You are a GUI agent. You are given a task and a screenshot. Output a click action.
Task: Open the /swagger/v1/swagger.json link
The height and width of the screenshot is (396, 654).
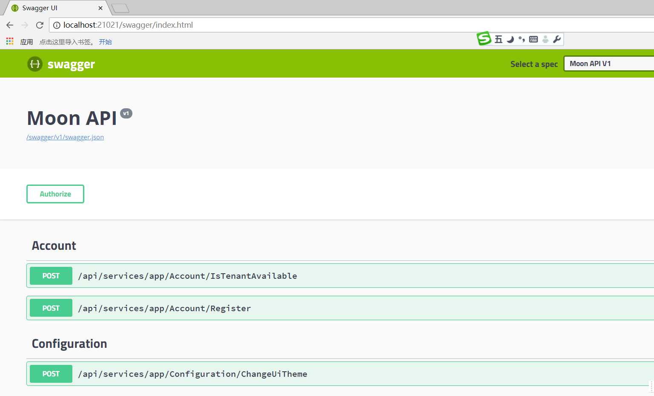[x=65, y=137]
